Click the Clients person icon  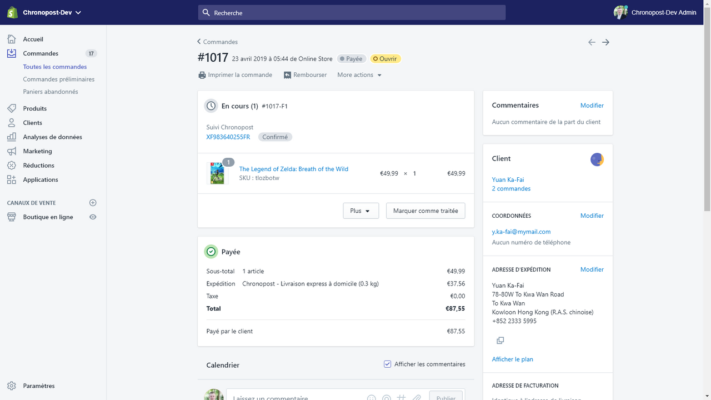pos(12,123)
